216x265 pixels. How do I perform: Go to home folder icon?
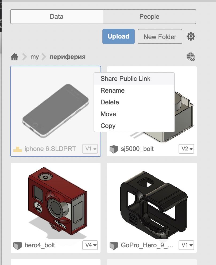(x=14, y=57)
